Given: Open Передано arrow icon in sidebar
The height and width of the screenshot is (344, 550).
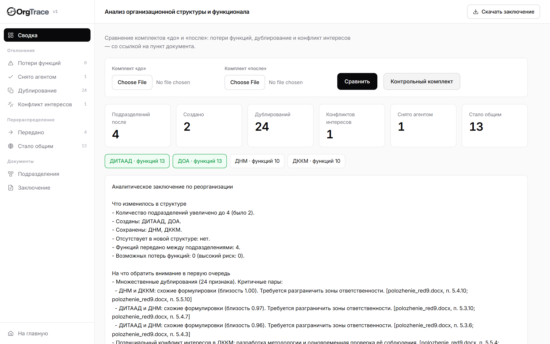Looking at the screenshot, I should pyautogui.click(x=11, y=133).
